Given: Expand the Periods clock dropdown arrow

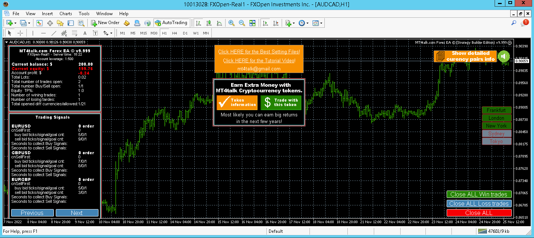Looking at the screenshot, I should click(308, 23).
